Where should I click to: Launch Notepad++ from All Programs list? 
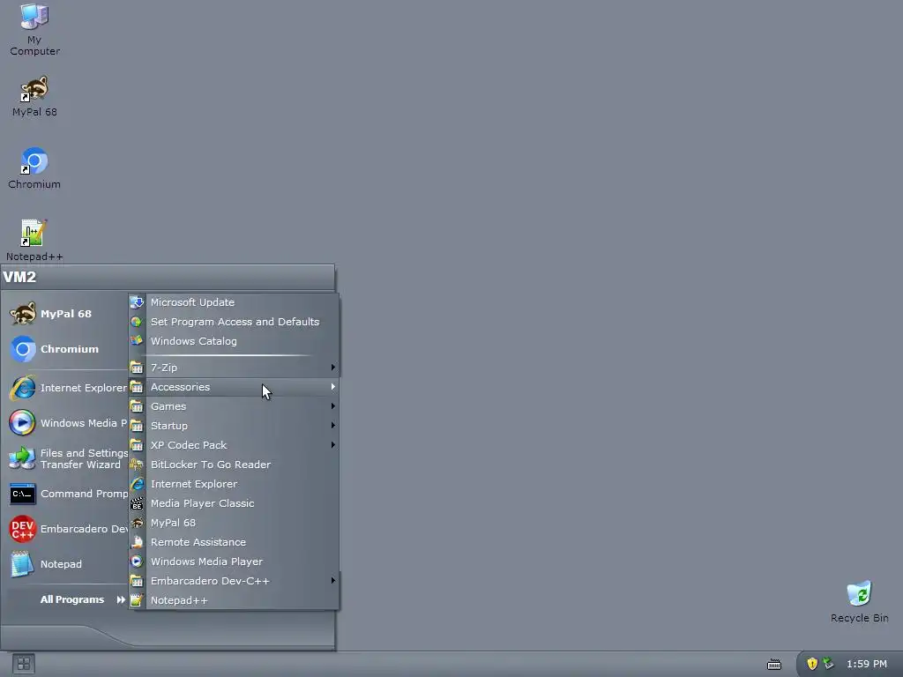click(x=233, y=600)
